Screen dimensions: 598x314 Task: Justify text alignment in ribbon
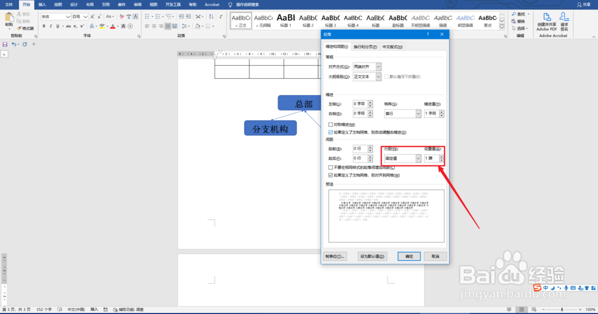[168, 26]
